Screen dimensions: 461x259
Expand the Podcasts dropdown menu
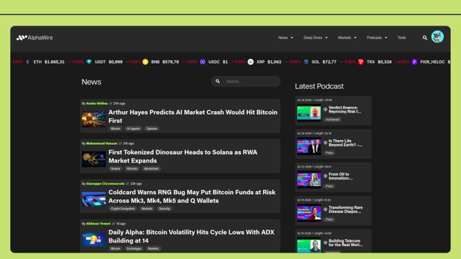pos(377,38)
